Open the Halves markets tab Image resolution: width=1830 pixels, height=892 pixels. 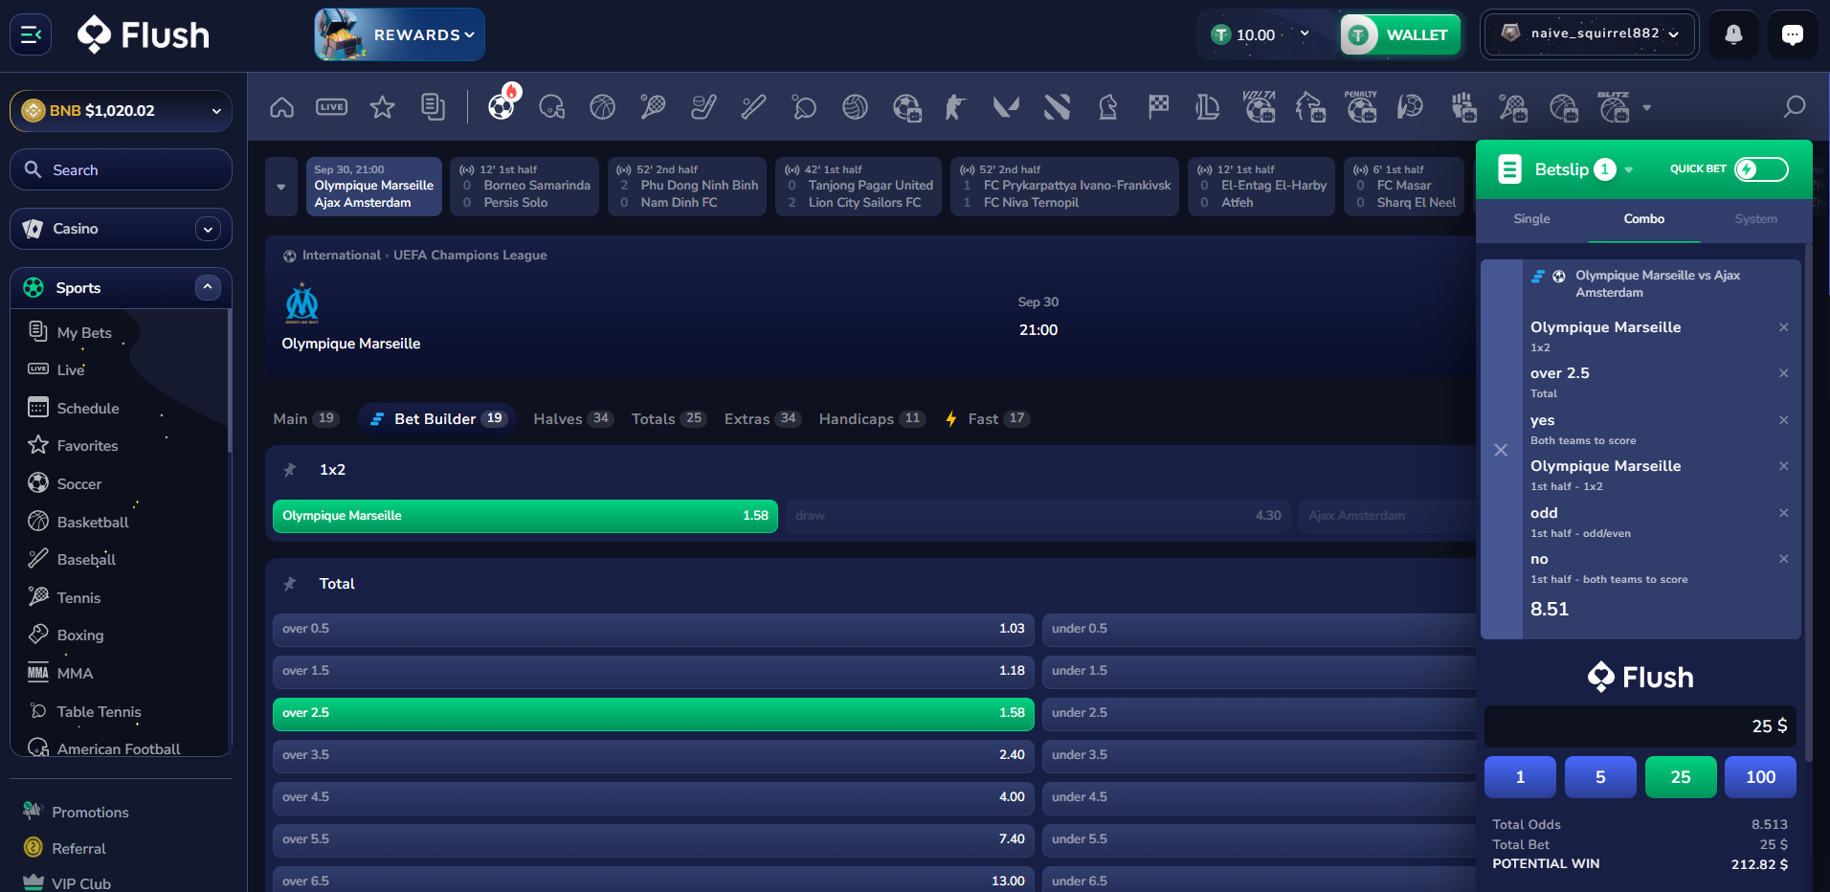(573, 419)
